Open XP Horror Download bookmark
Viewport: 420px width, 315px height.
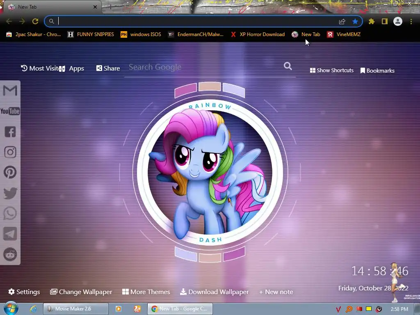pyautogui.click(x=258, y=34)
